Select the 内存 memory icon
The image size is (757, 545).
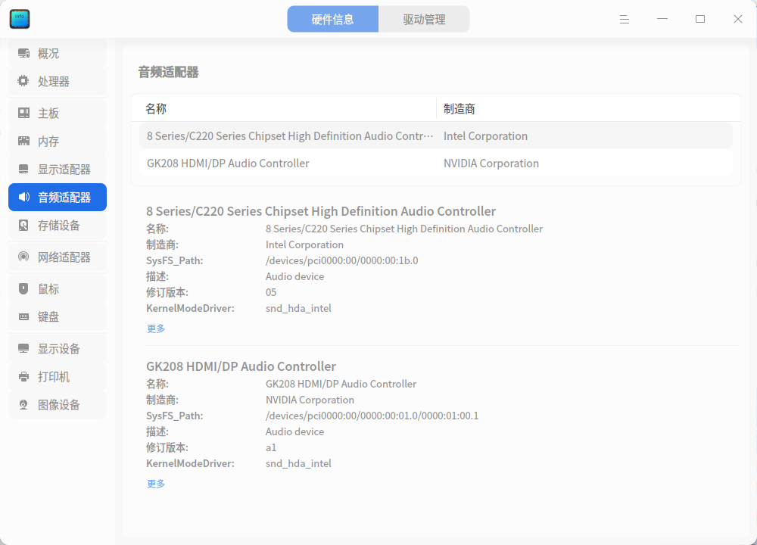point(23,141)
